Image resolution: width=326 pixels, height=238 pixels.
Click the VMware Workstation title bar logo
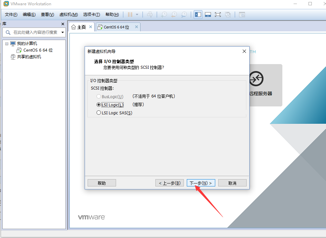6,4
